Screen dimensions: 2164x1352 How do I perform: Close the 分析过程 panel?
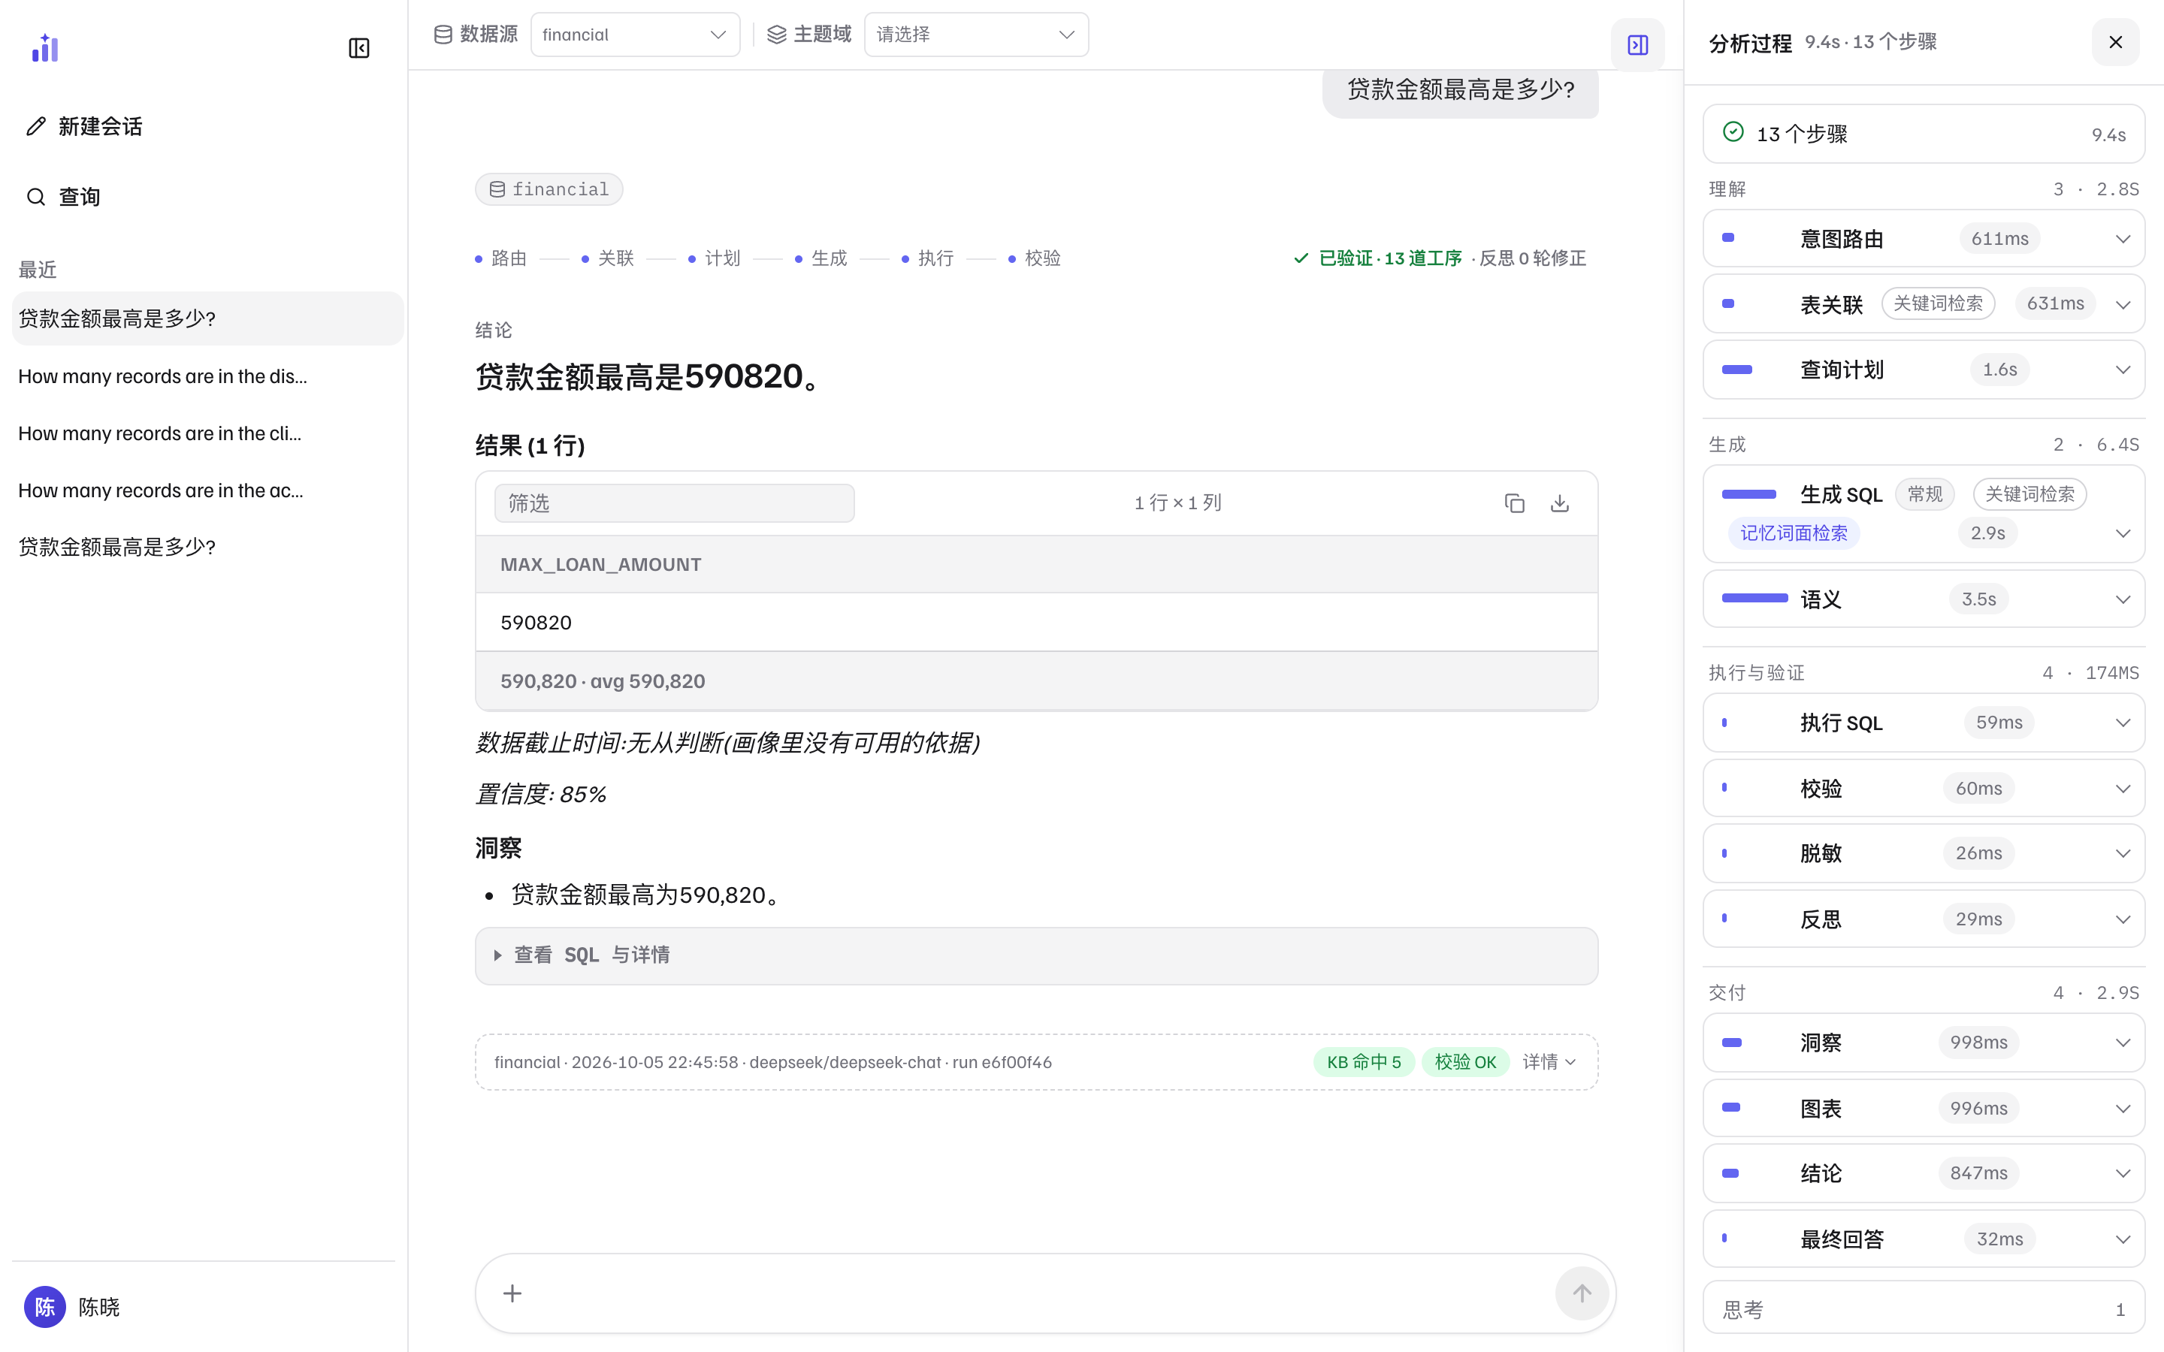coord(2115,42)
